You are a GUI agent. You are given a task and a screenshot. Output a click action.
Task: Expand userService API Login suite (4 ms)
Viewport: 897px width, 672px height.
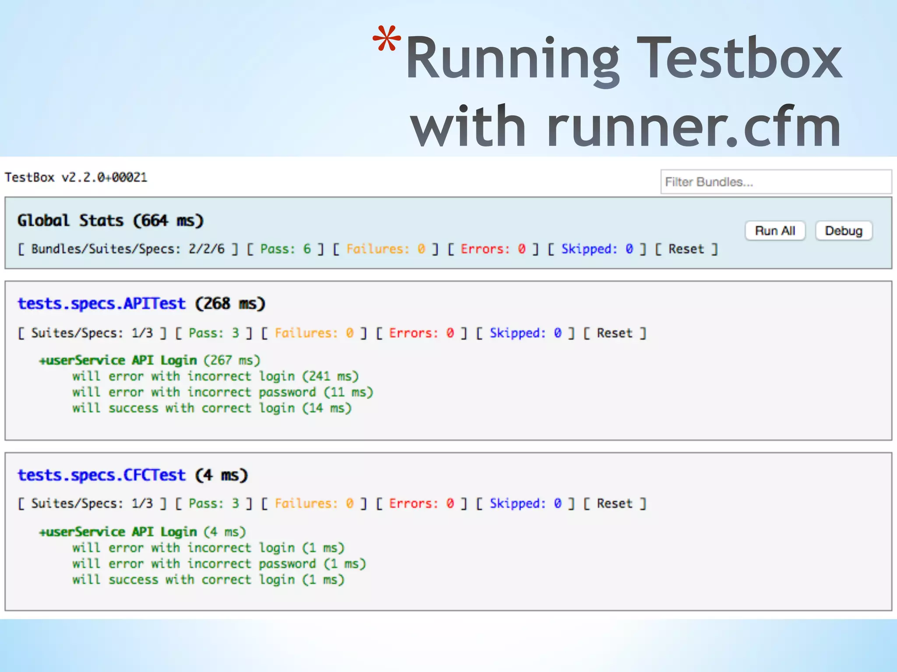click(142, 532)
